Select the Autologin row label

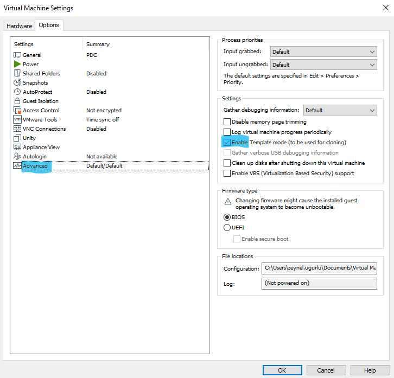coord(35,156)
